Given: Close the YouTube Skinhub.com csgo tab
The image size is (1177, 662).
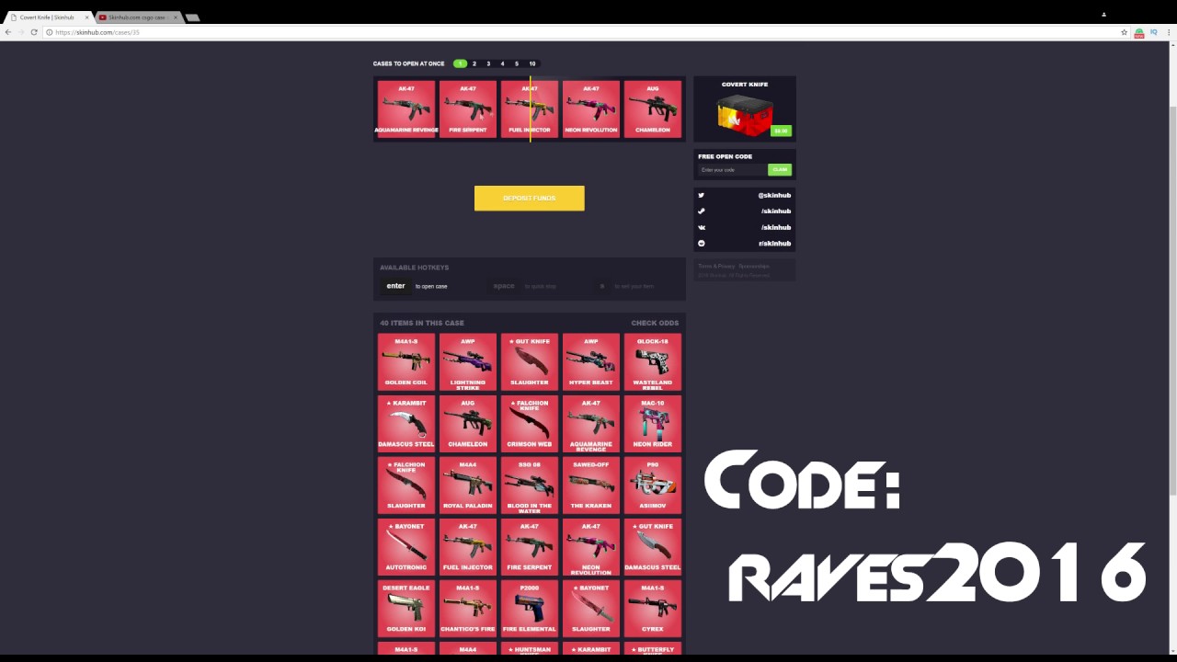Looking at the screenshot, I should [x=175, y=17].
